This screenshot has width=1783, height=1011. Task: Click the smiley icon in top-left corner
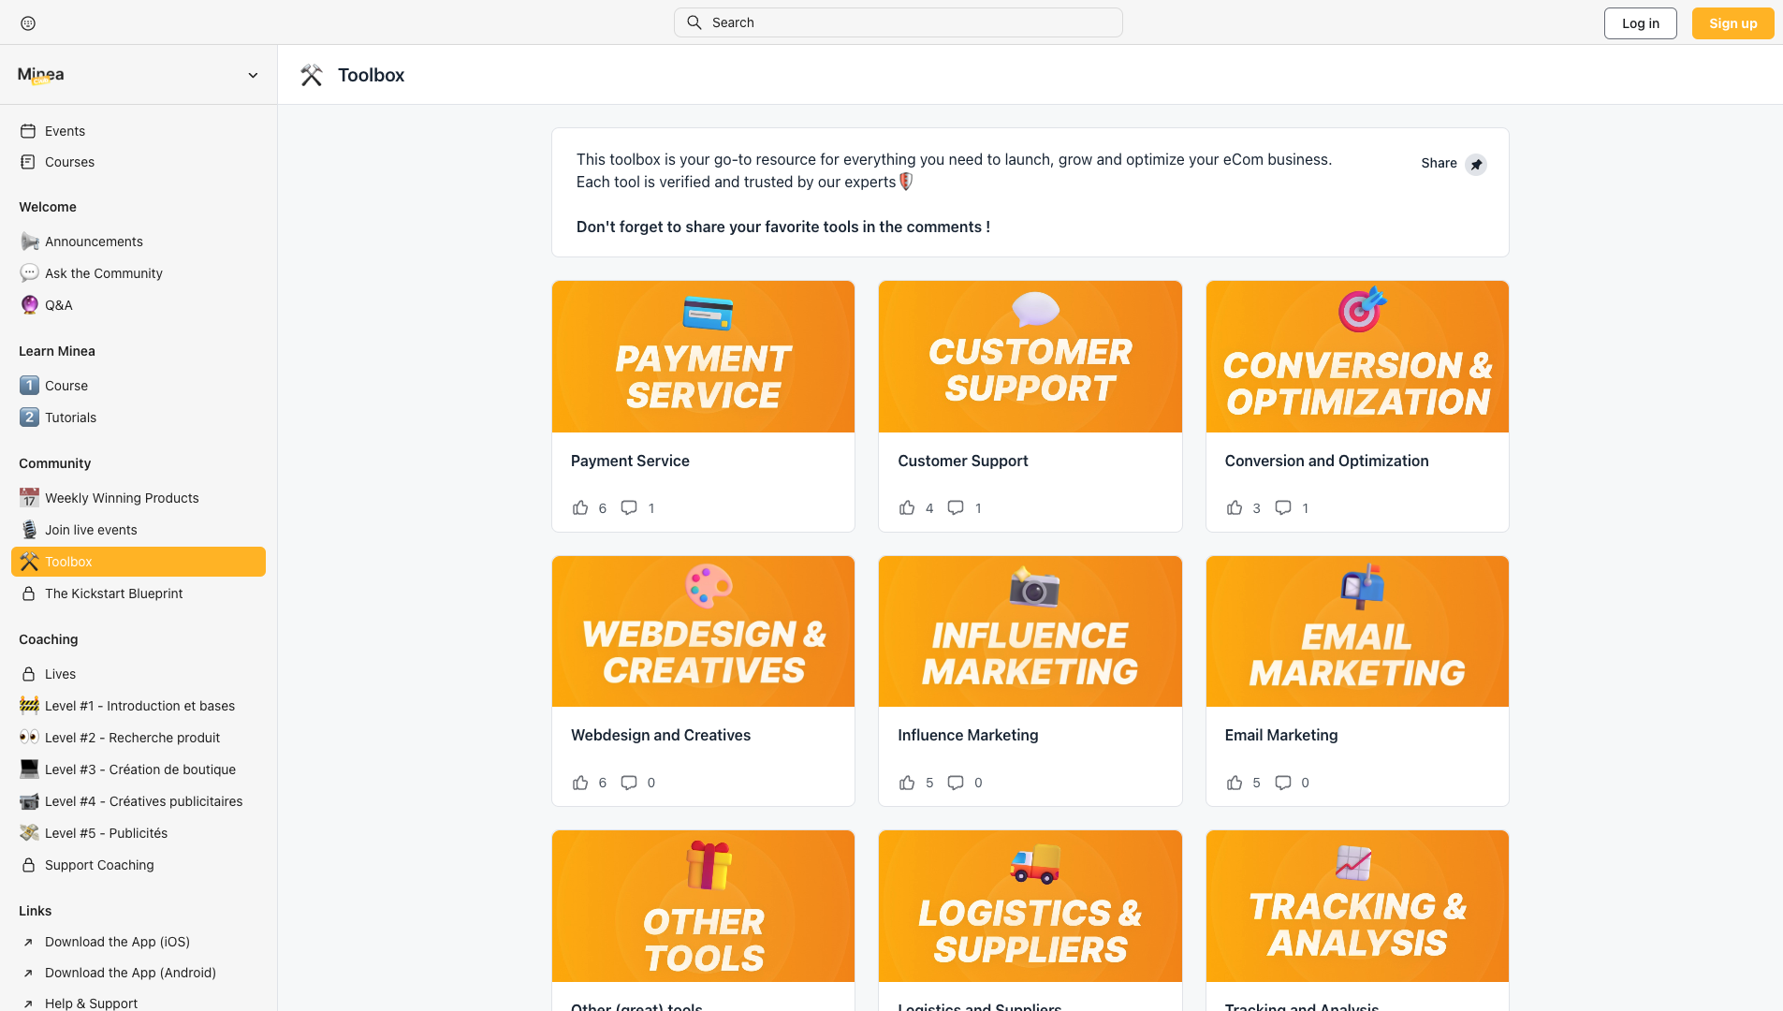28,23
